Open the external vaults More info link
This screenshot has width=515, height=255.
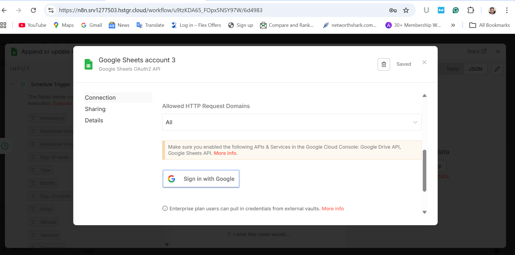[333, 209]
